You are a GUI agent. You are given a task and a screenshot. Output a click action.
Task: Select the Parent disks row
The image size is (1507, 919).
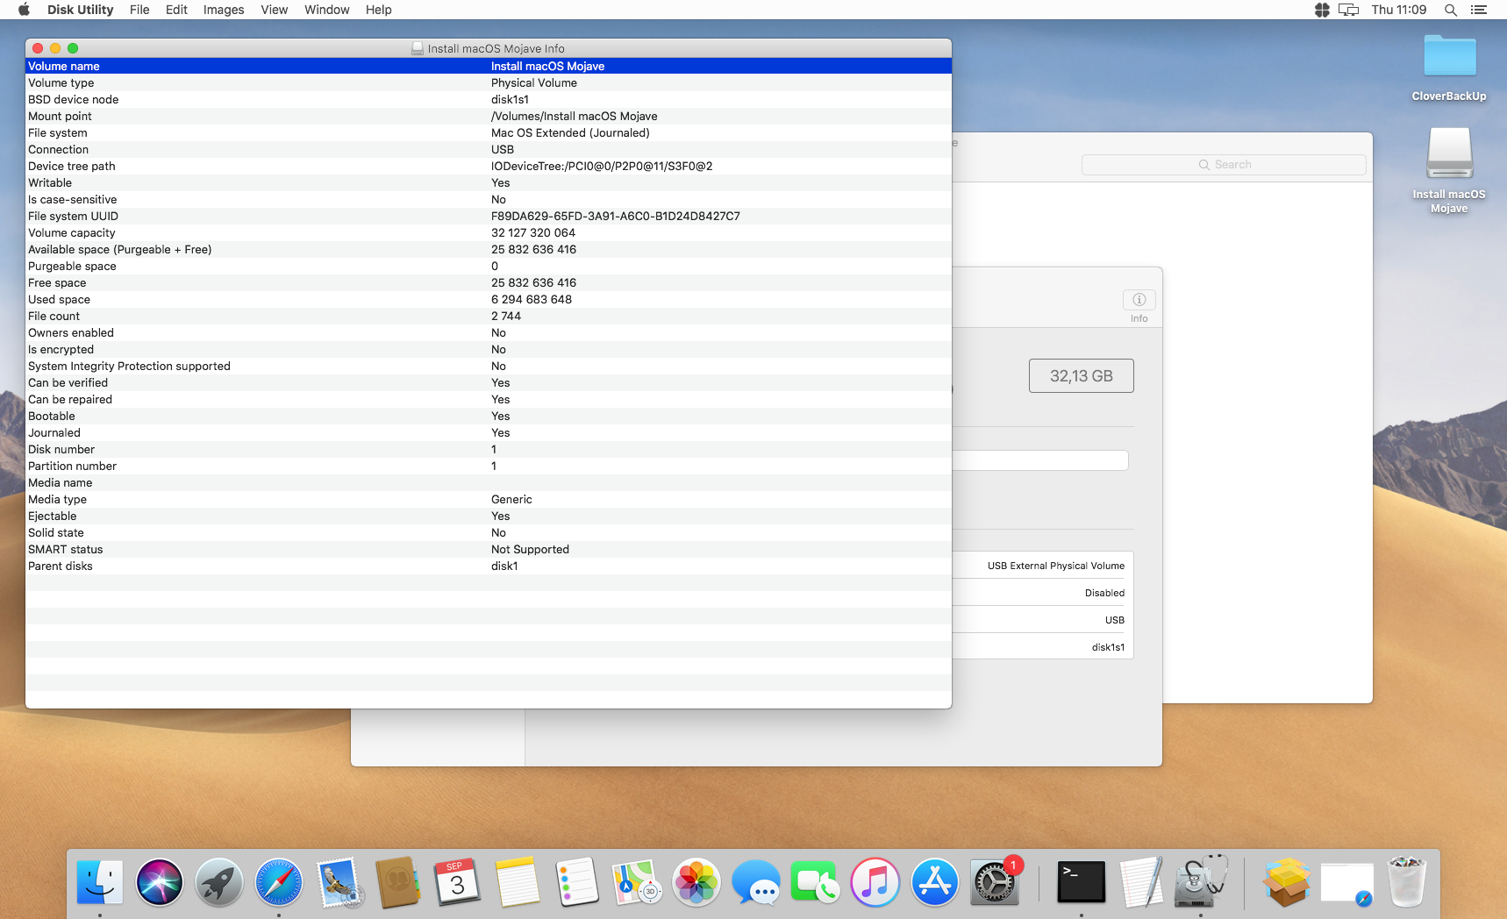tap(489, 566)
